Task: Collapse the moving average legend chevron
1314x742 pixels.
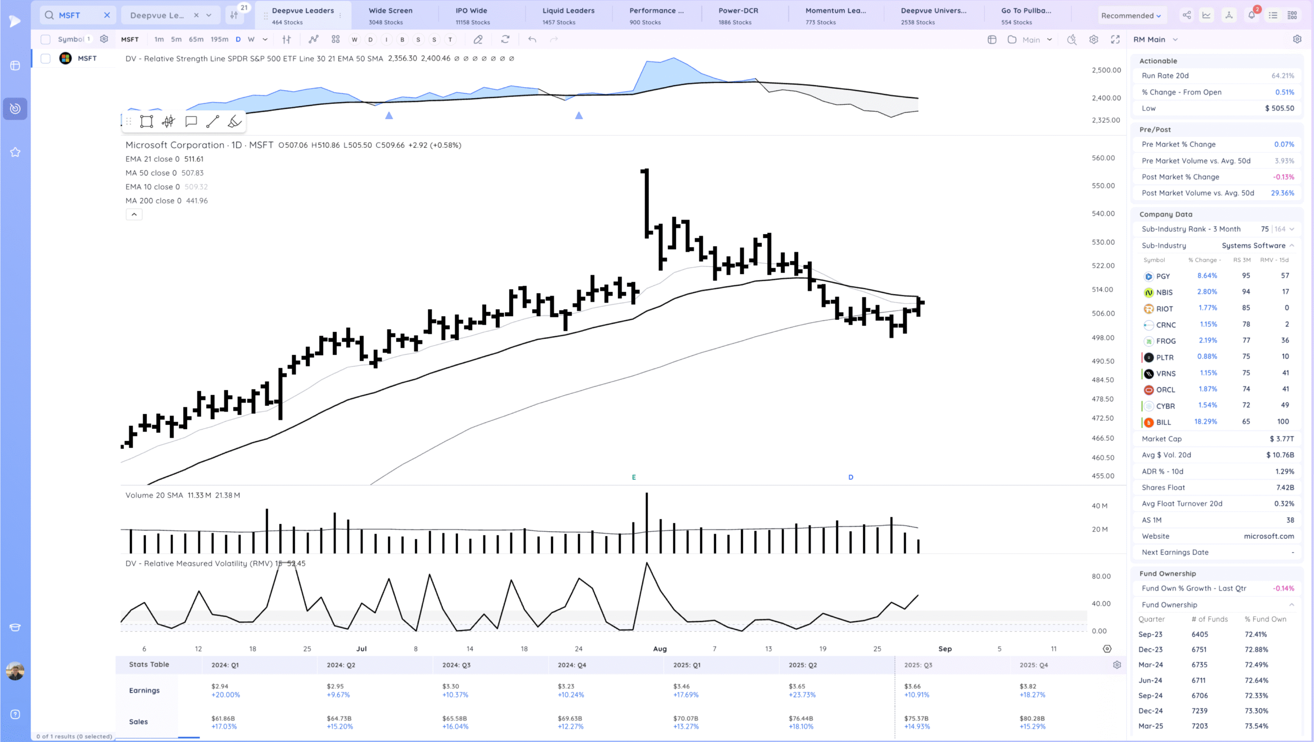Action: (134, 214)
